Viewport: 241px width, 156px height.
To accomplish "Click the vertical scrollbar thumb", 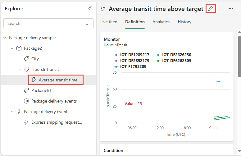I will [239, 56].
